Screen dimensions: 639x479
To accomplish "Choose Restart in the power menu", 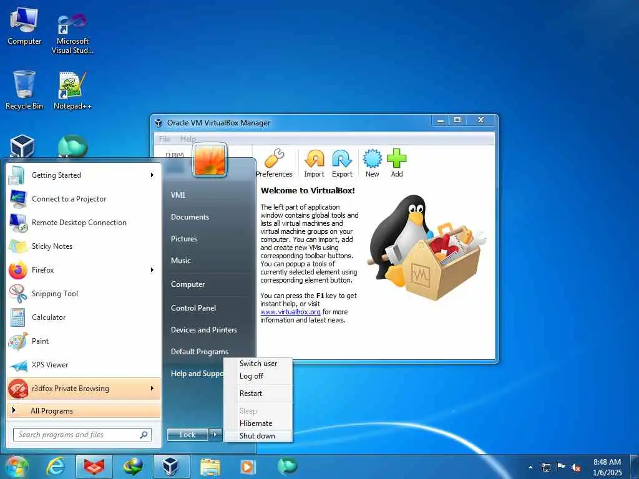I will coord(258,394).
